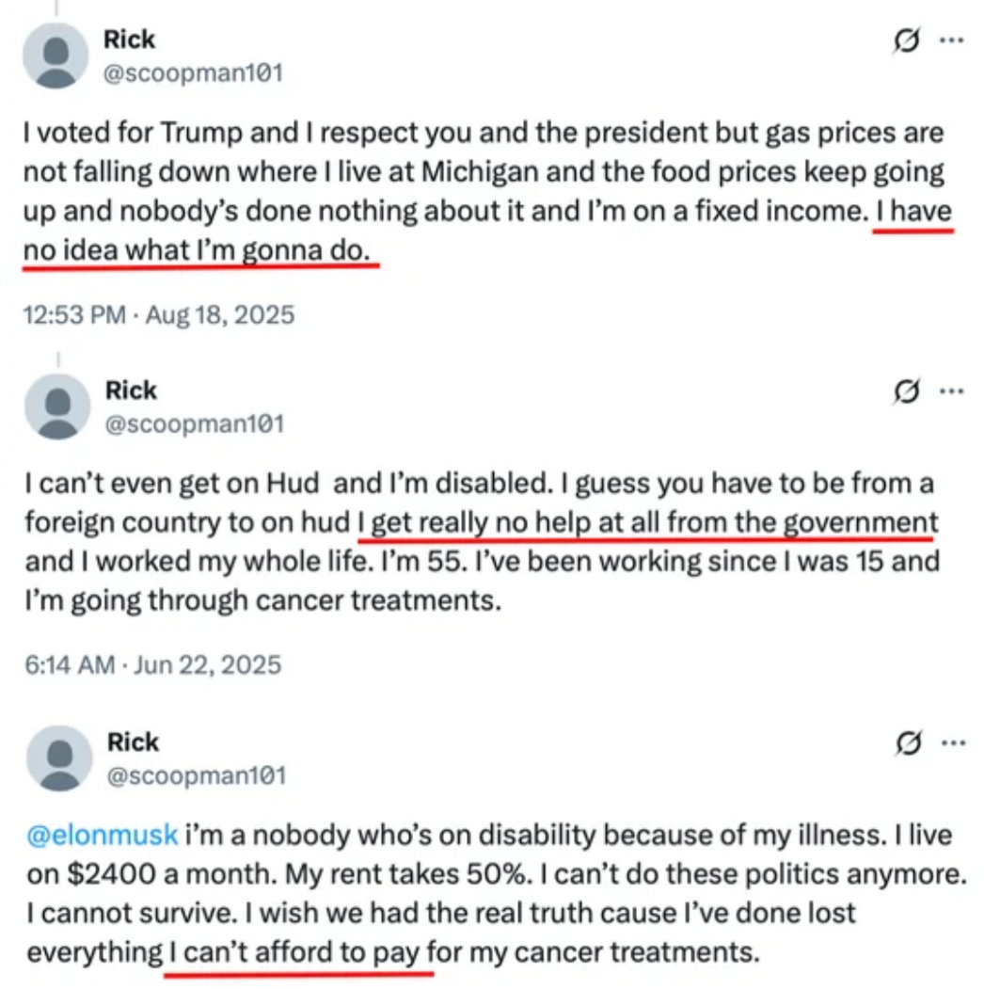Image resolution: width=984 pixels, height=989 pixels.
Task: Click @scoopman101 handle on the HUD tweet
Action: 194,423
